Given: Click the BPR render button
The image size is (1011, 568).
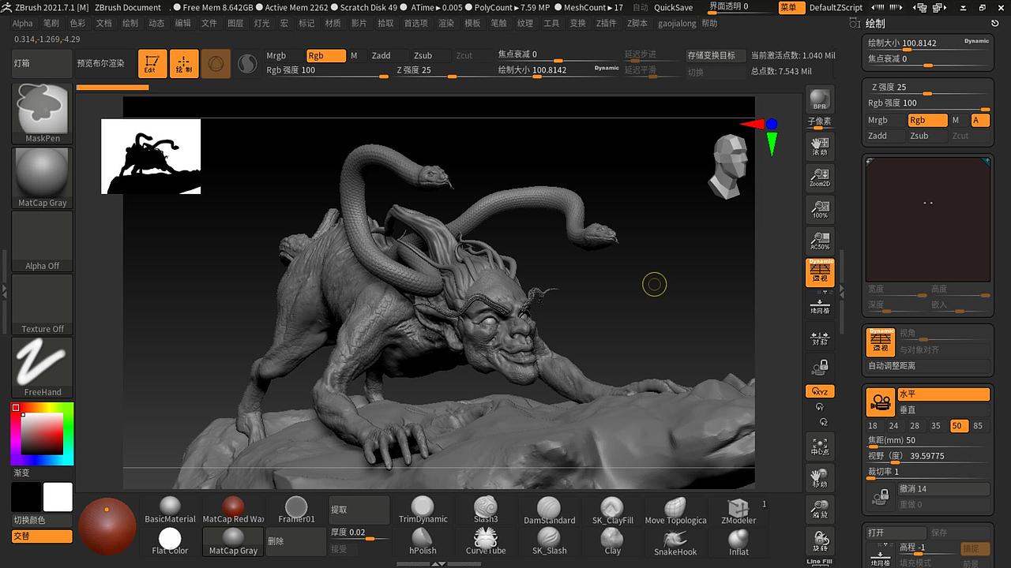Looking at the screenshot, I should [x=820, y=99].
